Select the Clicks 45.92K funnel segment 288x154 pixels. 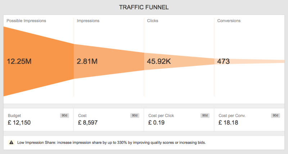click(x=179, y=61)
